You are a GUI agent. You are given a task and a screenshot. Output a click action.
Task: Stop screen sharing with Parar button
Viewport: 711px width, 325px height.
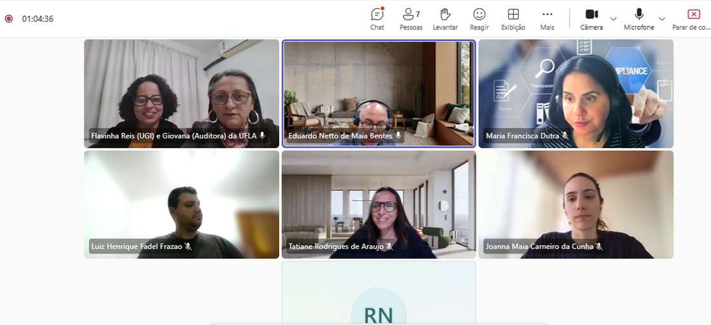click(693, 18)
